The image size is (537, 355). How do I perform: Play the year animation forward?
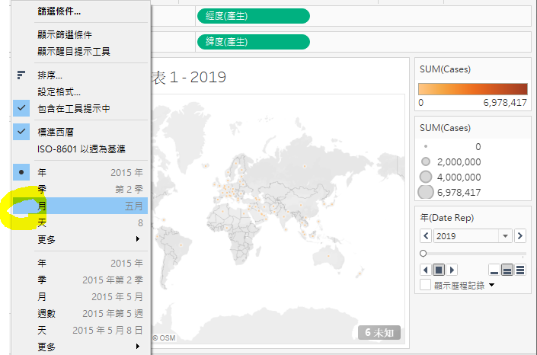[452, 270]
